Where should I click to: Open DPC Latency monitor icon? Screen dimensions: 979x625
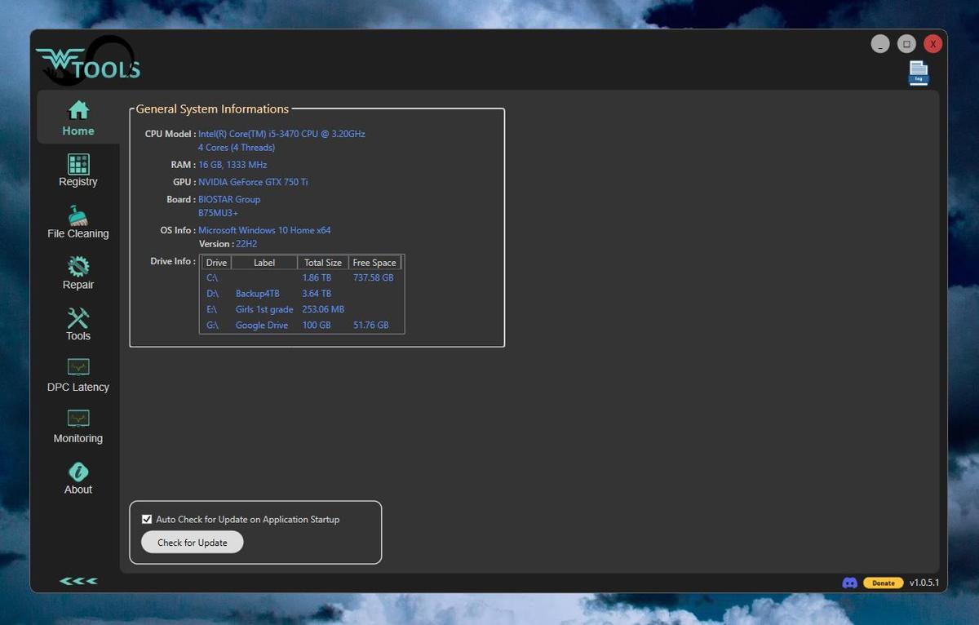[78, 367]
